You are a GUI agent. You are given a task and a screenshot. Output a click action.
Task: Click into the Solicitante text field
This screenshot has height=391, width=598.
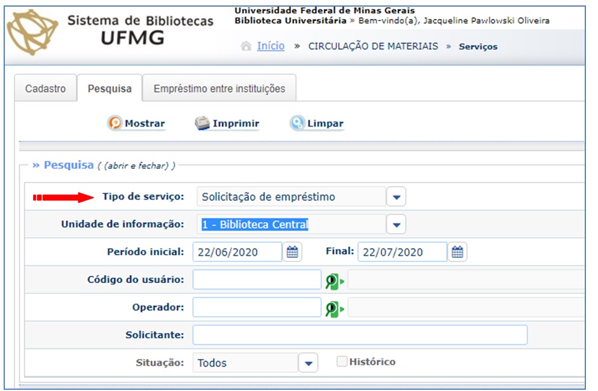coord(359,335)
